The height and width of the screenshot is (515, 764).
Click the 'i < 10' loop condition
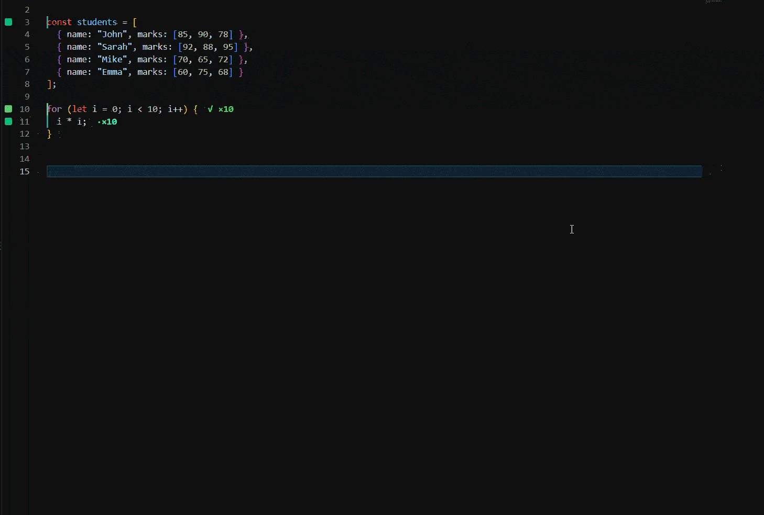tap(143, 109)
